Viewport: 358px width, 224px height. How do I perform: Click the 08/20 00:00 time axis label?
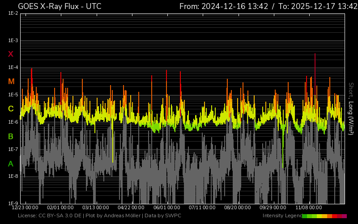click(x=238, y=207)
